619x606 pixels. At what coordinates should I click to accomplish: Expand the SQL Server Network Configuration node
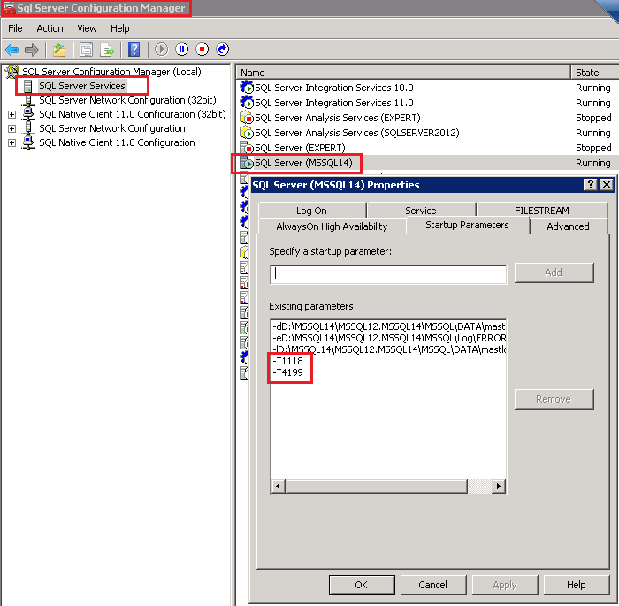coord(11,128)
